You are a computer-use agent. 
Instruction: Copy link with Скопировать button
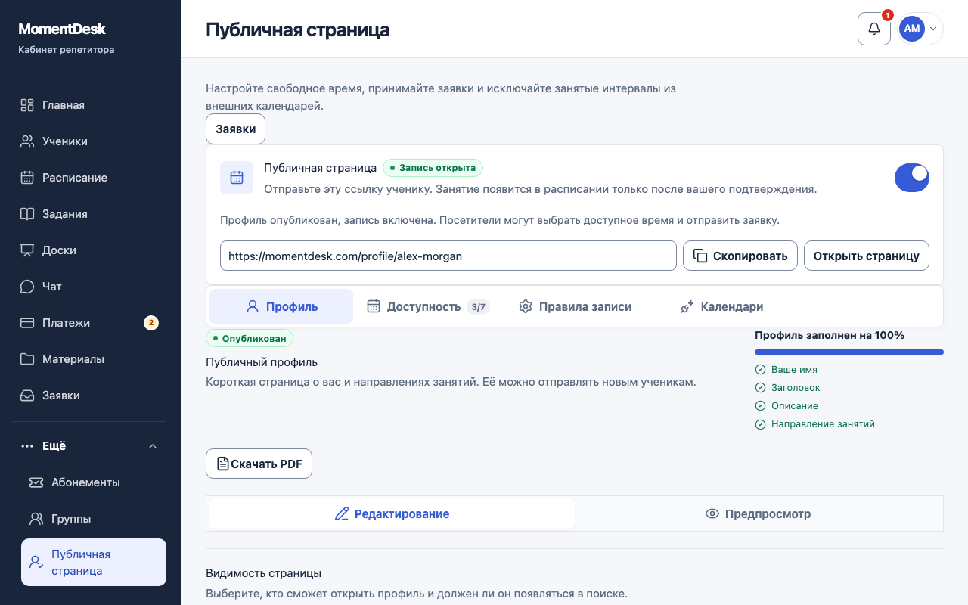tap(740, 256)
